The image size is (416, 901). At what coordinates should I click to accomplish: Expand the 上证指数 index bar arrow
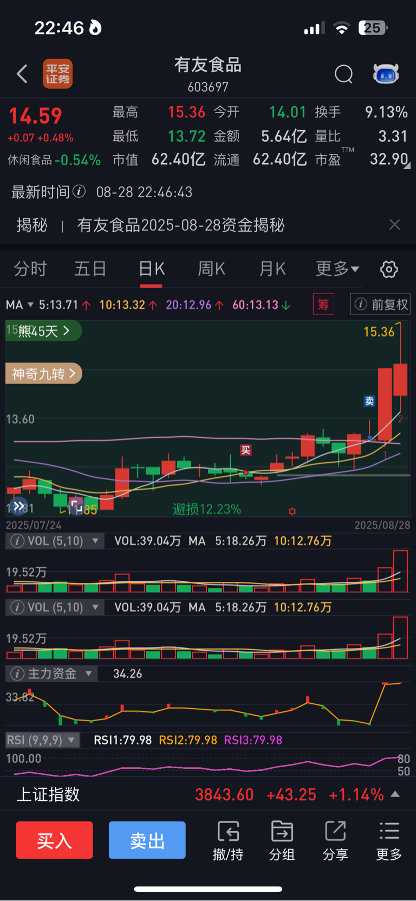click(x=395, y=794)
